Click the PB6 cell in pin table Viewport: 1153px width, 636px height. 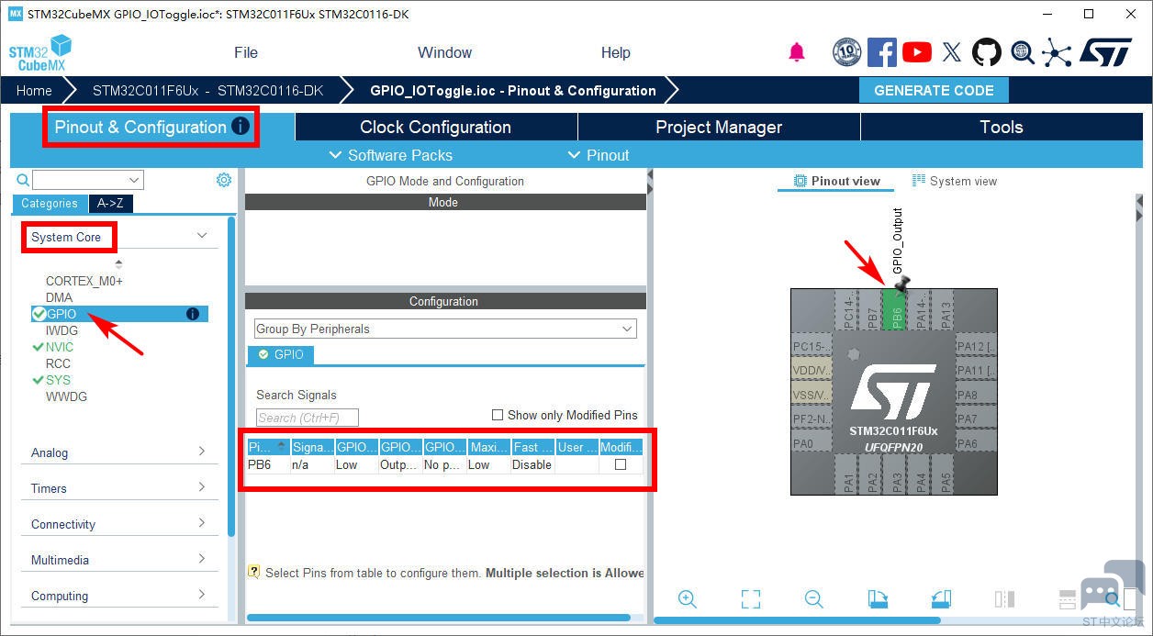click(267, 464)
